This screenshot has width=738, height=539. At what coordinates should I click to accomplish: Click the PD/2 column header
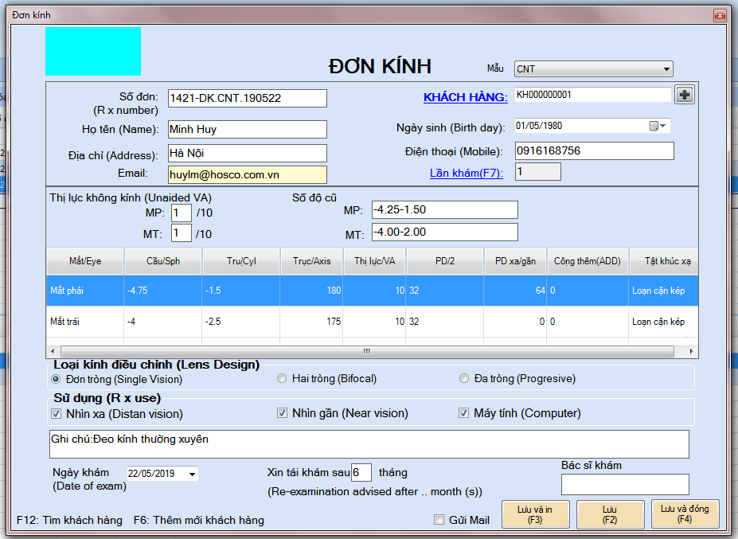pos(445,261)
